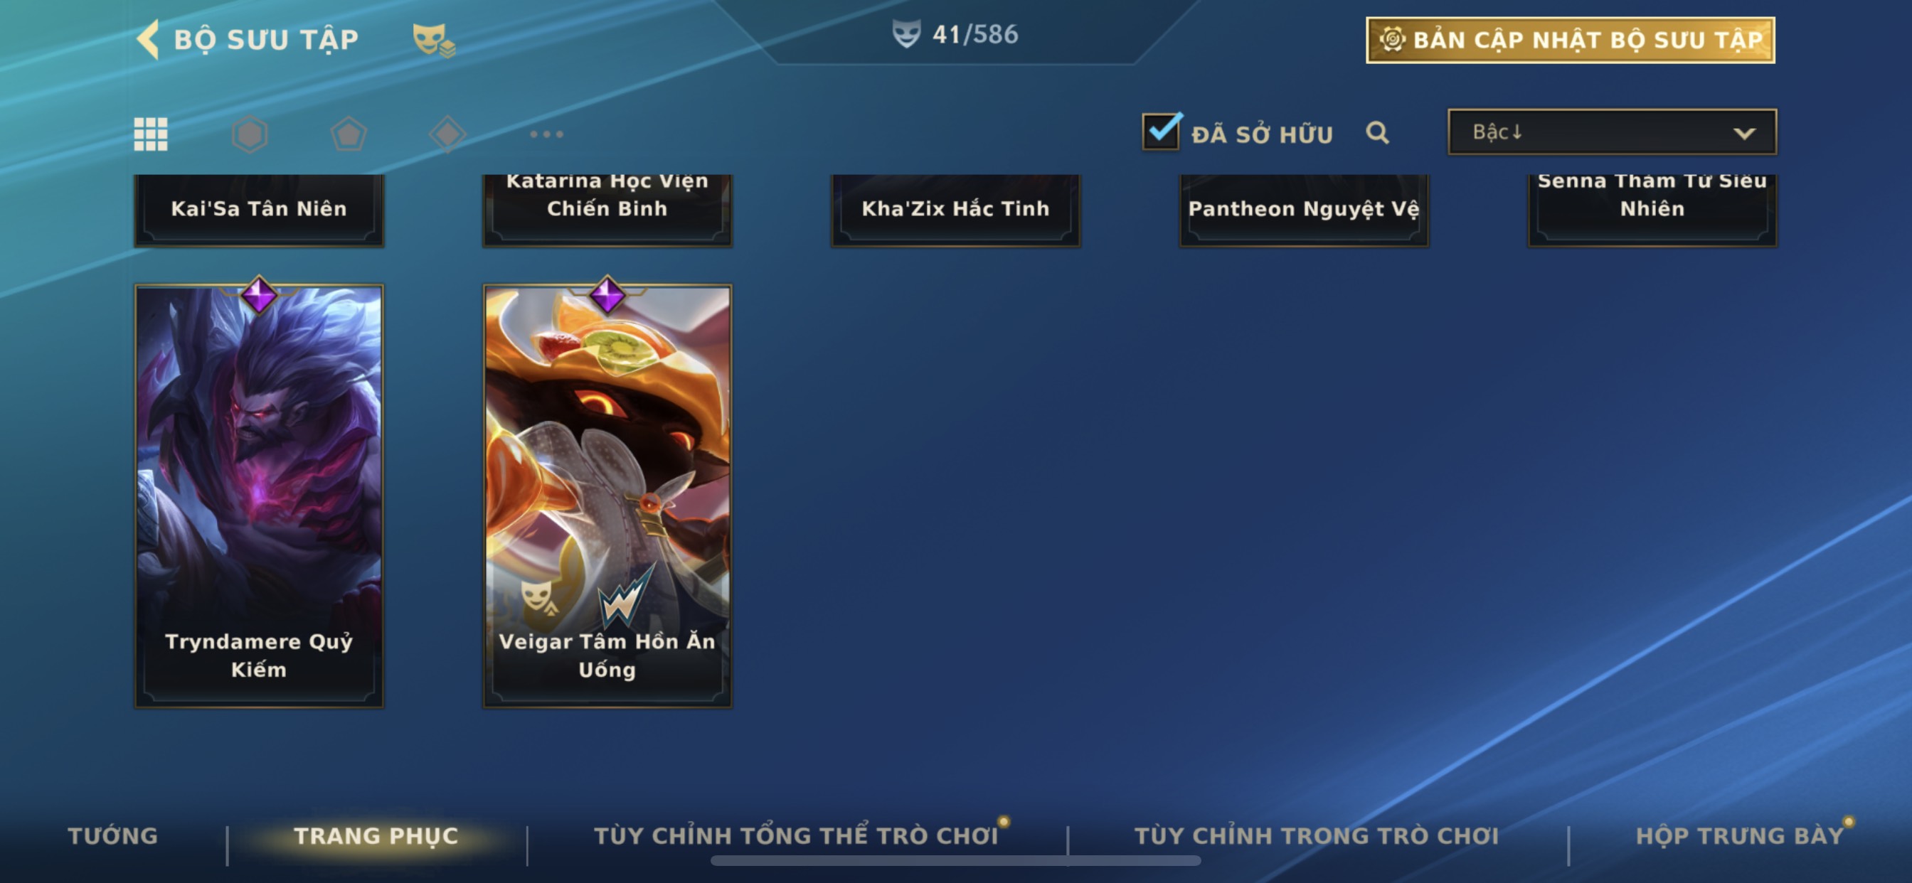Open the gold mask stack icon
This screenshot has width=1912, height=883.
(434, 39)
